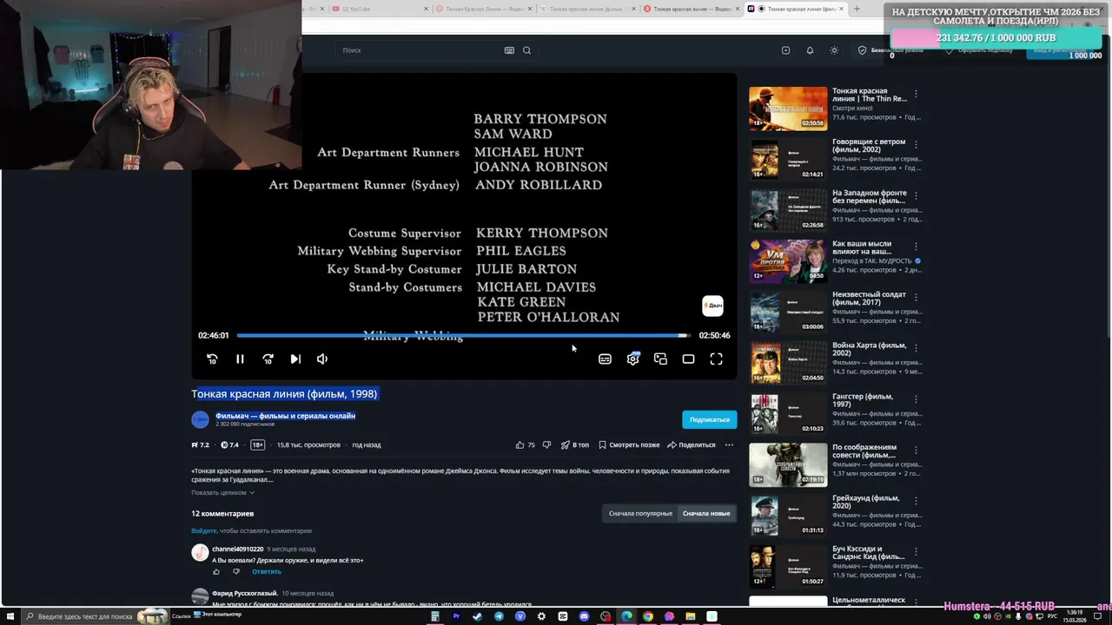This screenshot has height=625, width=1112.
Task: Click comments count '12 комментариев'
Action: (222, 513)
